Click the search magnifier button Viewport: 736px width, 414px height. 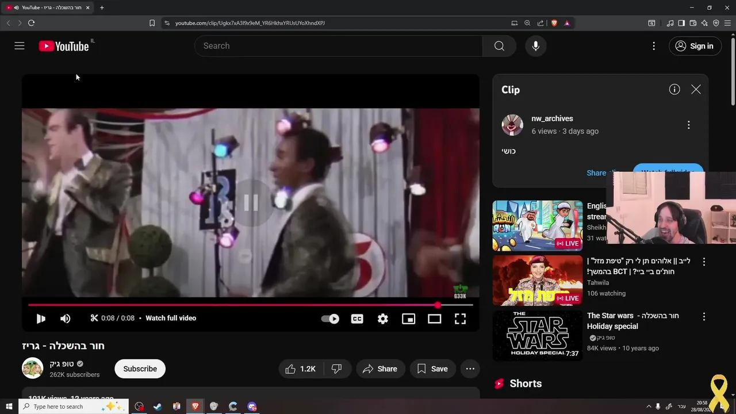pyautogui.click(x=499, y=46)
